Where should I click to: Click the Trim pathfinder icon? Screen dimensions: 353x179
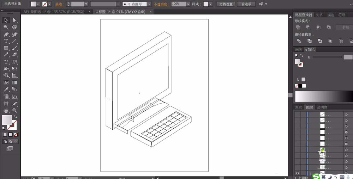coord(310,41)
